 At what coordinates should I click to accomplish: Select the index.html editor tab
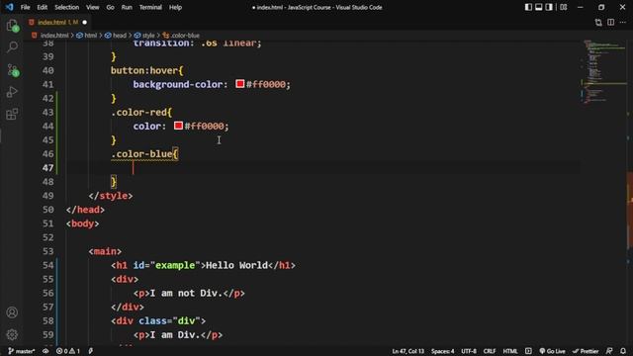click(57, 22)
